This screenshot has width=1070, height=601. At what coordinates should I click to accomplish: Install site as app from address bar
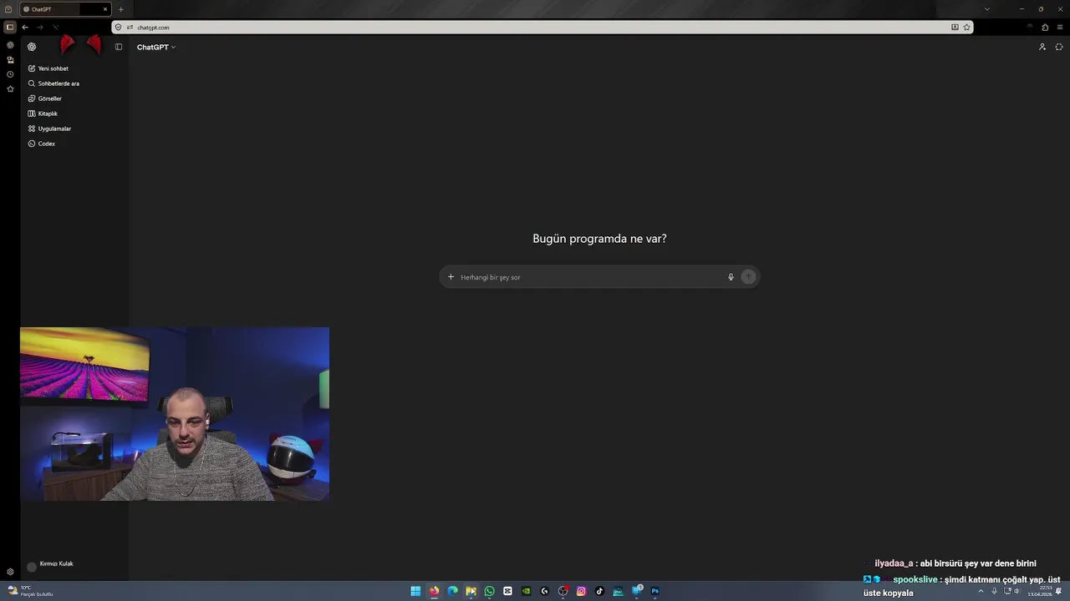[955, 28]
